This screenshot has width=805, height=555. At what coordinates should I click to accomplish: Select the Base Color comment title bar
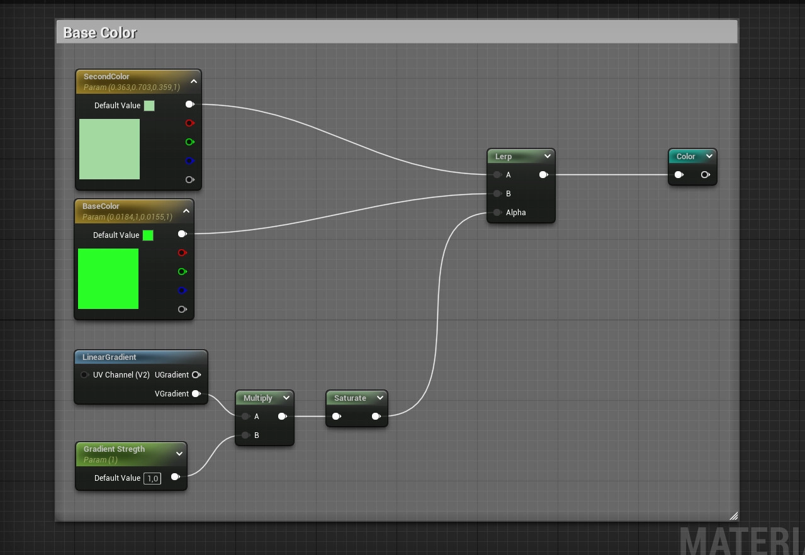tap(397, 33)
